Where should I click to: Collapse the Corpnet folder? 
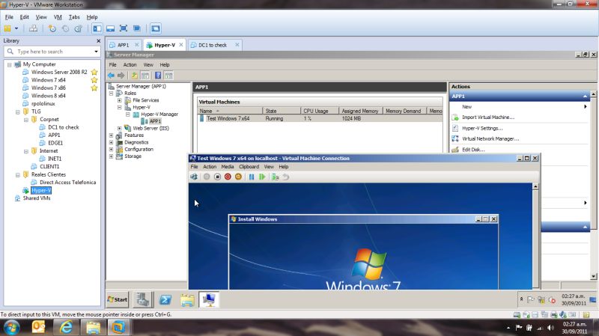(26, 120)
